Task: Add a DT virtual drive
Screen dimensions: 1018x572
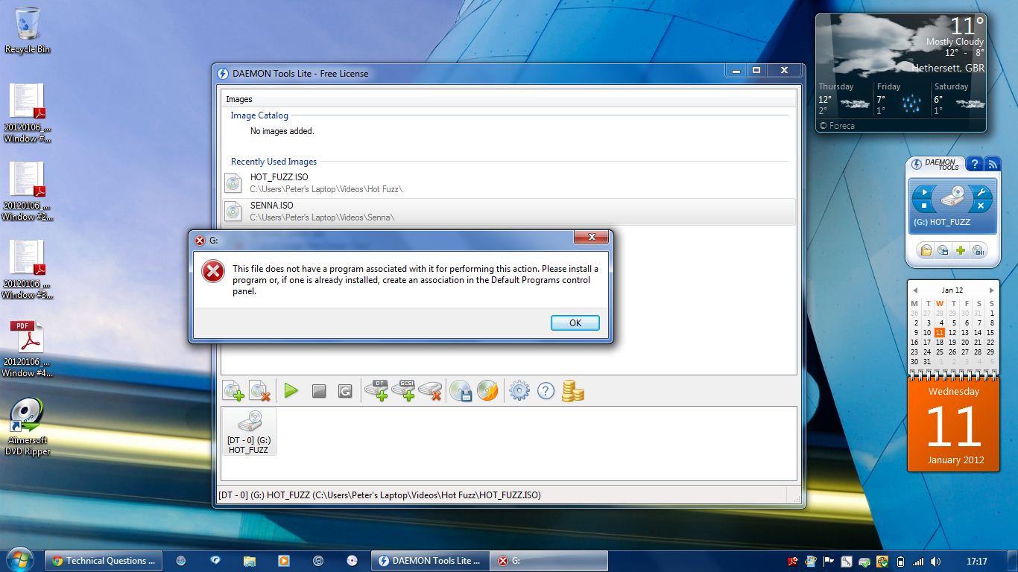Action: click(x=376, y=390)
